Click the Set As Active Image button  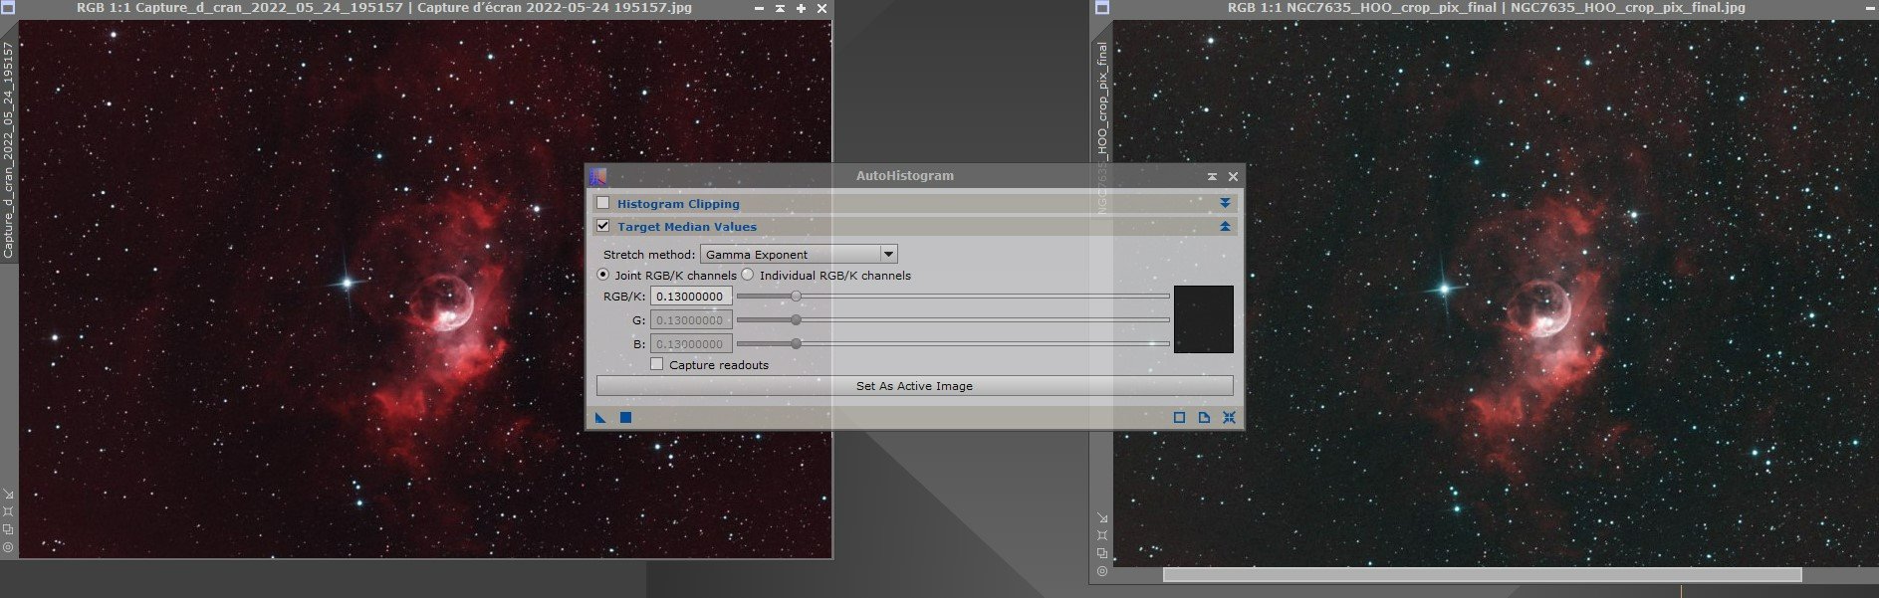pos(914,386)
